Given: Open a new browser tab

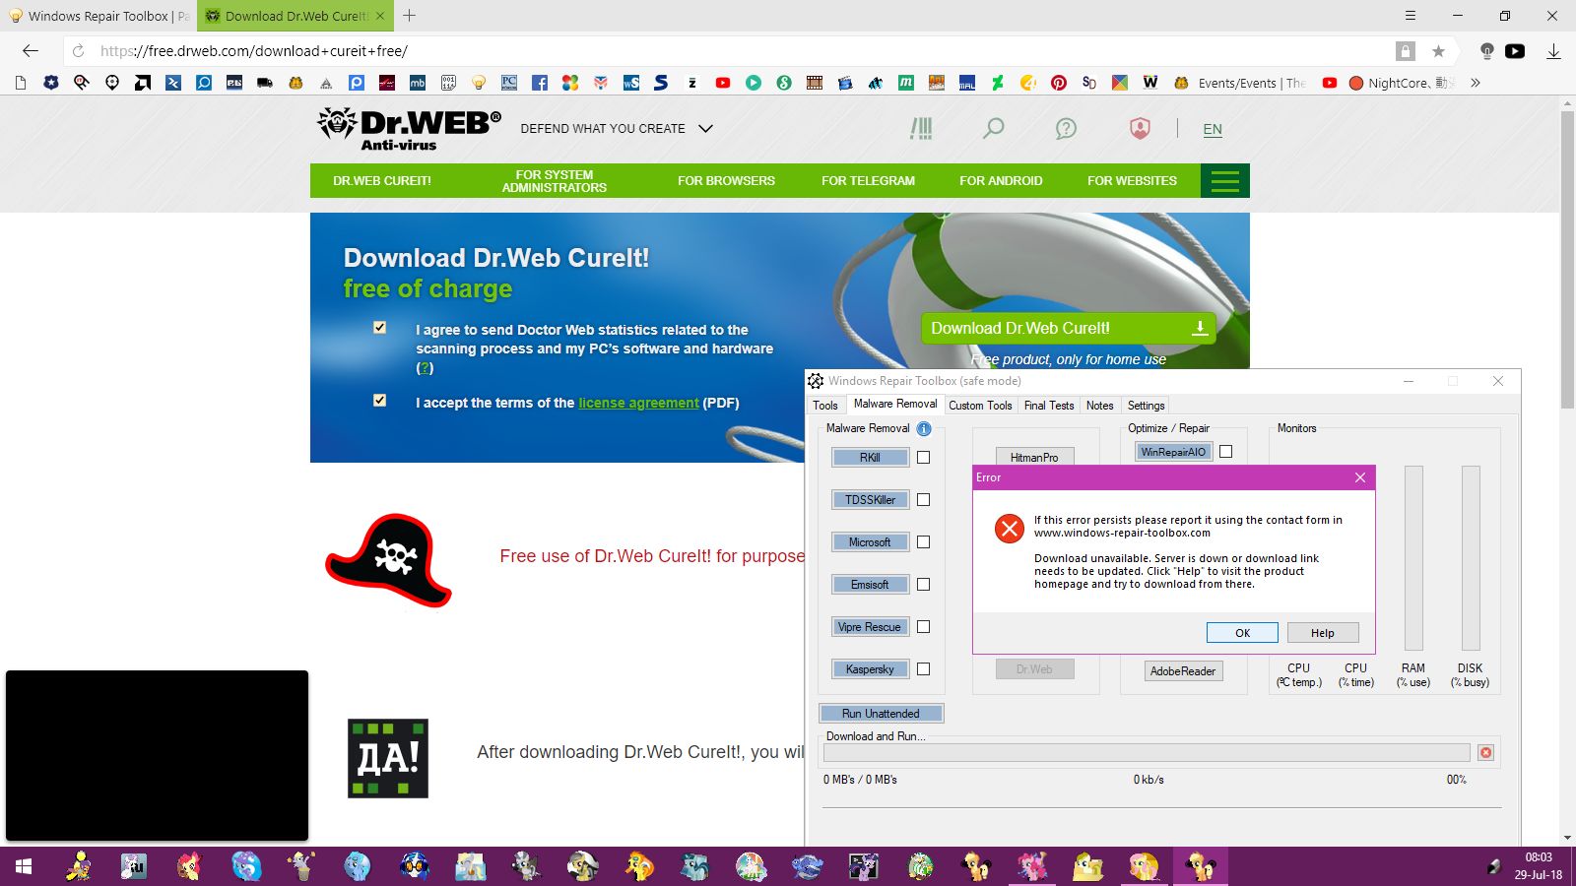Looking at the screenshot, I should pos(410,16).
